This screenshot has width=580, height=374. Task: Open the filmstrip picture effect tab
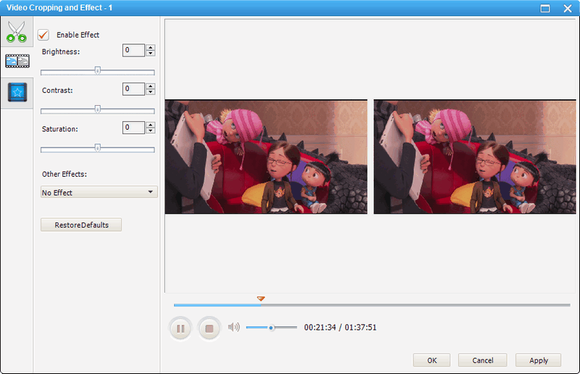17,61
